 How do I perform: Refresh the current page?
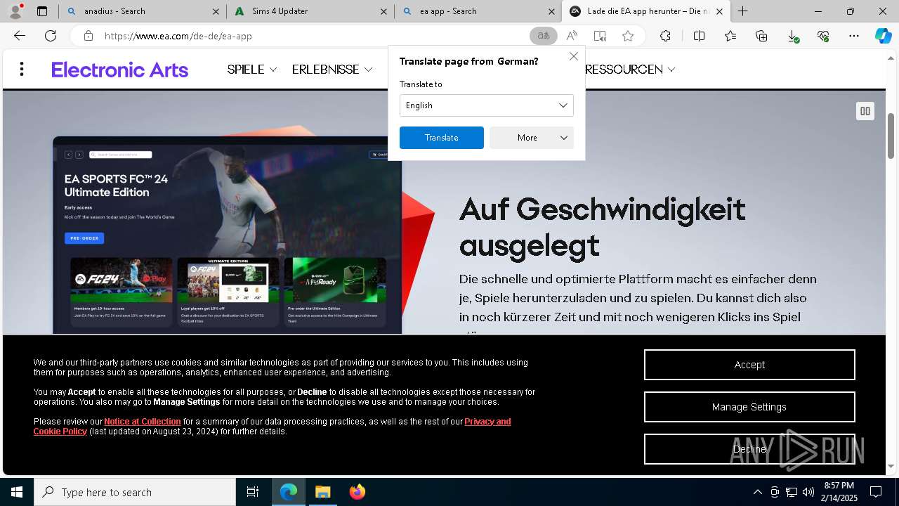point(51,36)
